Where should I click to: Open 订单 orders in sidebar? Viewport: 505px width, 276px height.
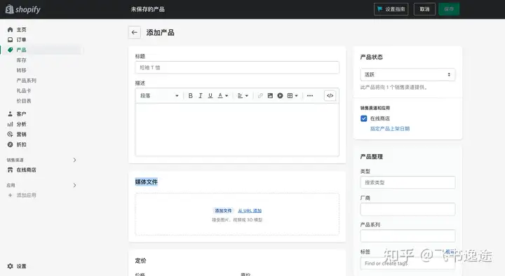click(x=21, y=39)
